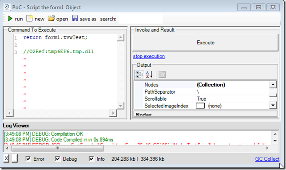The height and width of the screenshot is (170, 286).
Task: Close the PoC window
Action: click(x=273, y=8)
